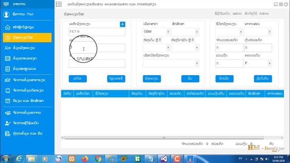
Task: Click the hamburger menu icon in the sidebar header
Action: tap(6, 4)
